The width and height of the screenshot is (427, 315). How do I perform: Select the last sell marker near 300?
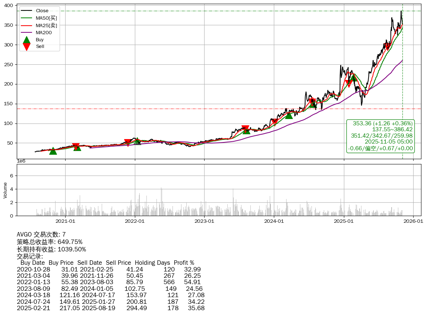click(388, 47)
